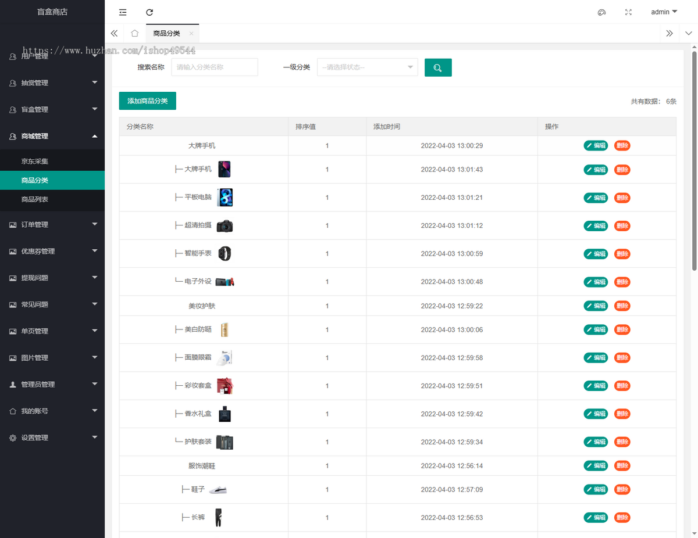
Task: Edit the 超清拍摄 category
Action: 596,225
